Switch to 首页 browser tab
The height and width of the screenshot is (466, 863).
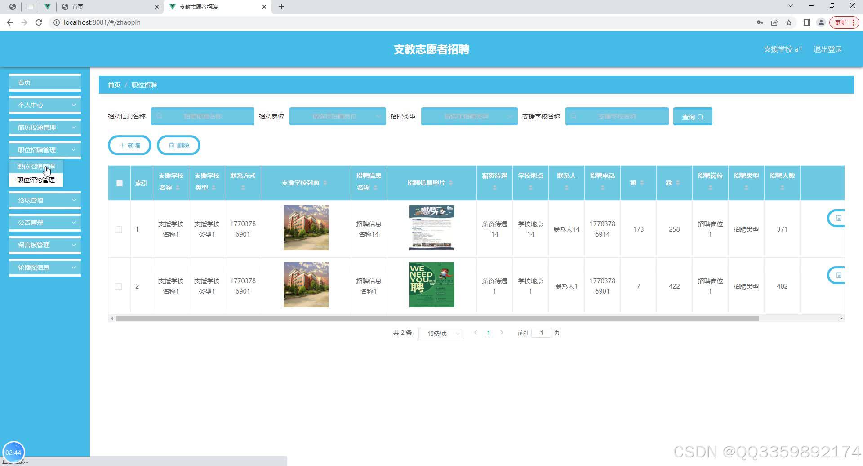click(110, 7)
